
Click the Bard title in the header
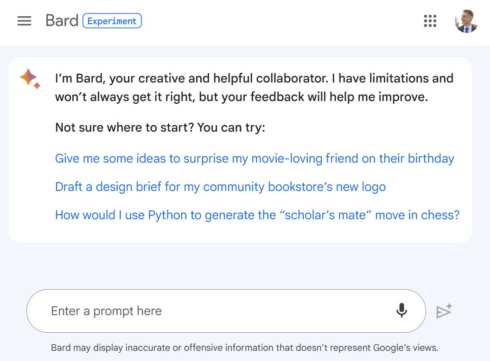click(62, 20)
